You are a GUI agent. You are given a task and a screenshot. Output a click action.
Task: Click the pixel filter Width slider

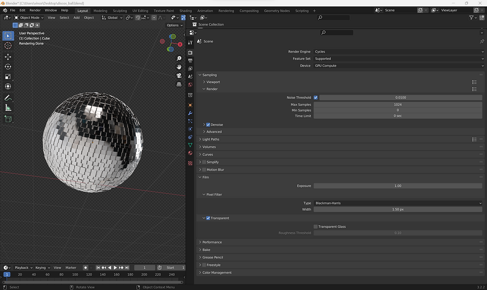[x=398, y=209]
